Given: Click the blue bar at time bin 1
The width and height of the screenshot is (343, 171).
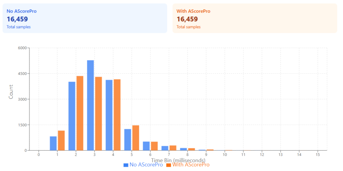Looking at the screenshot, I should pyautogui.click(x=53, y=143).
